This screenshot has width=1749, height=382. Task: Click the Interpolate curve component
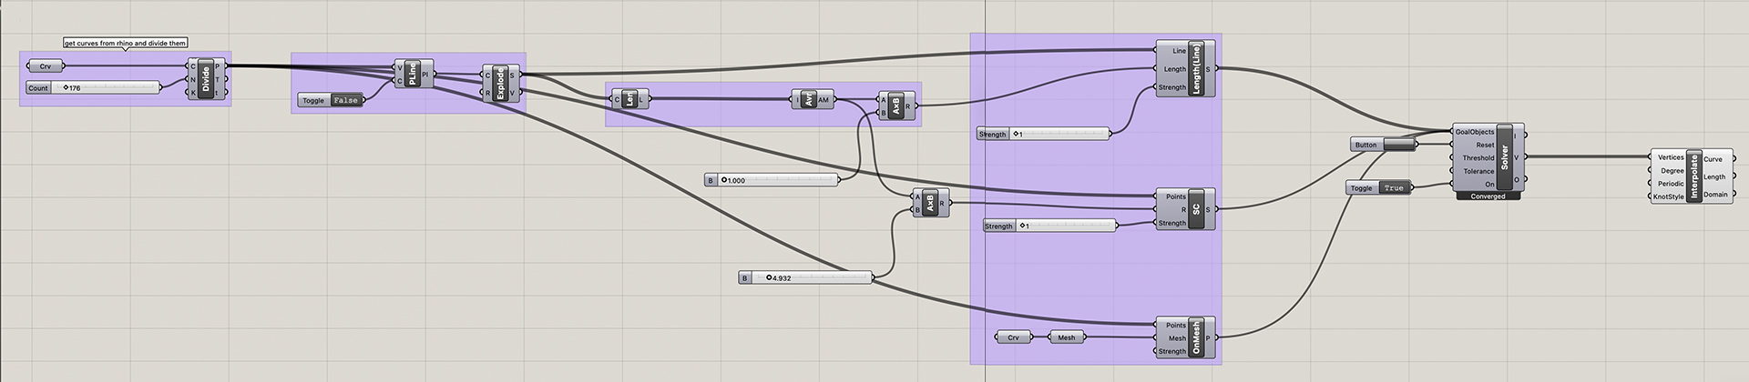click(1693, 176)
